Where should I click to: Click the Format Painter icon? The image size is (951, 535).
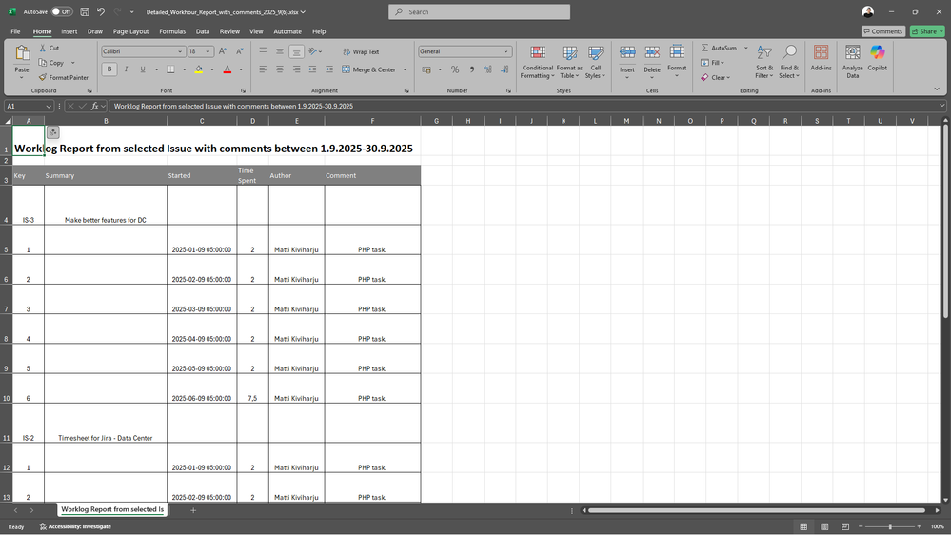coord(43,78)
